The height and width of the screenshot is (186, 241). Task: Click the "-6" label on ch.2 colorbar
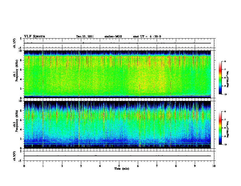tap(225, 112)
